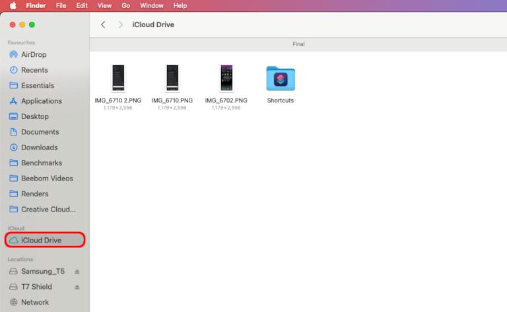Screen dimensions: 507x312
Task: Open the Apple menu
Action: [x=13, y=5]
